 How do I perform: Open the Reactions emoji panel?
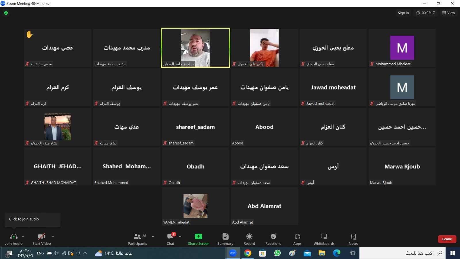[273, 239]
